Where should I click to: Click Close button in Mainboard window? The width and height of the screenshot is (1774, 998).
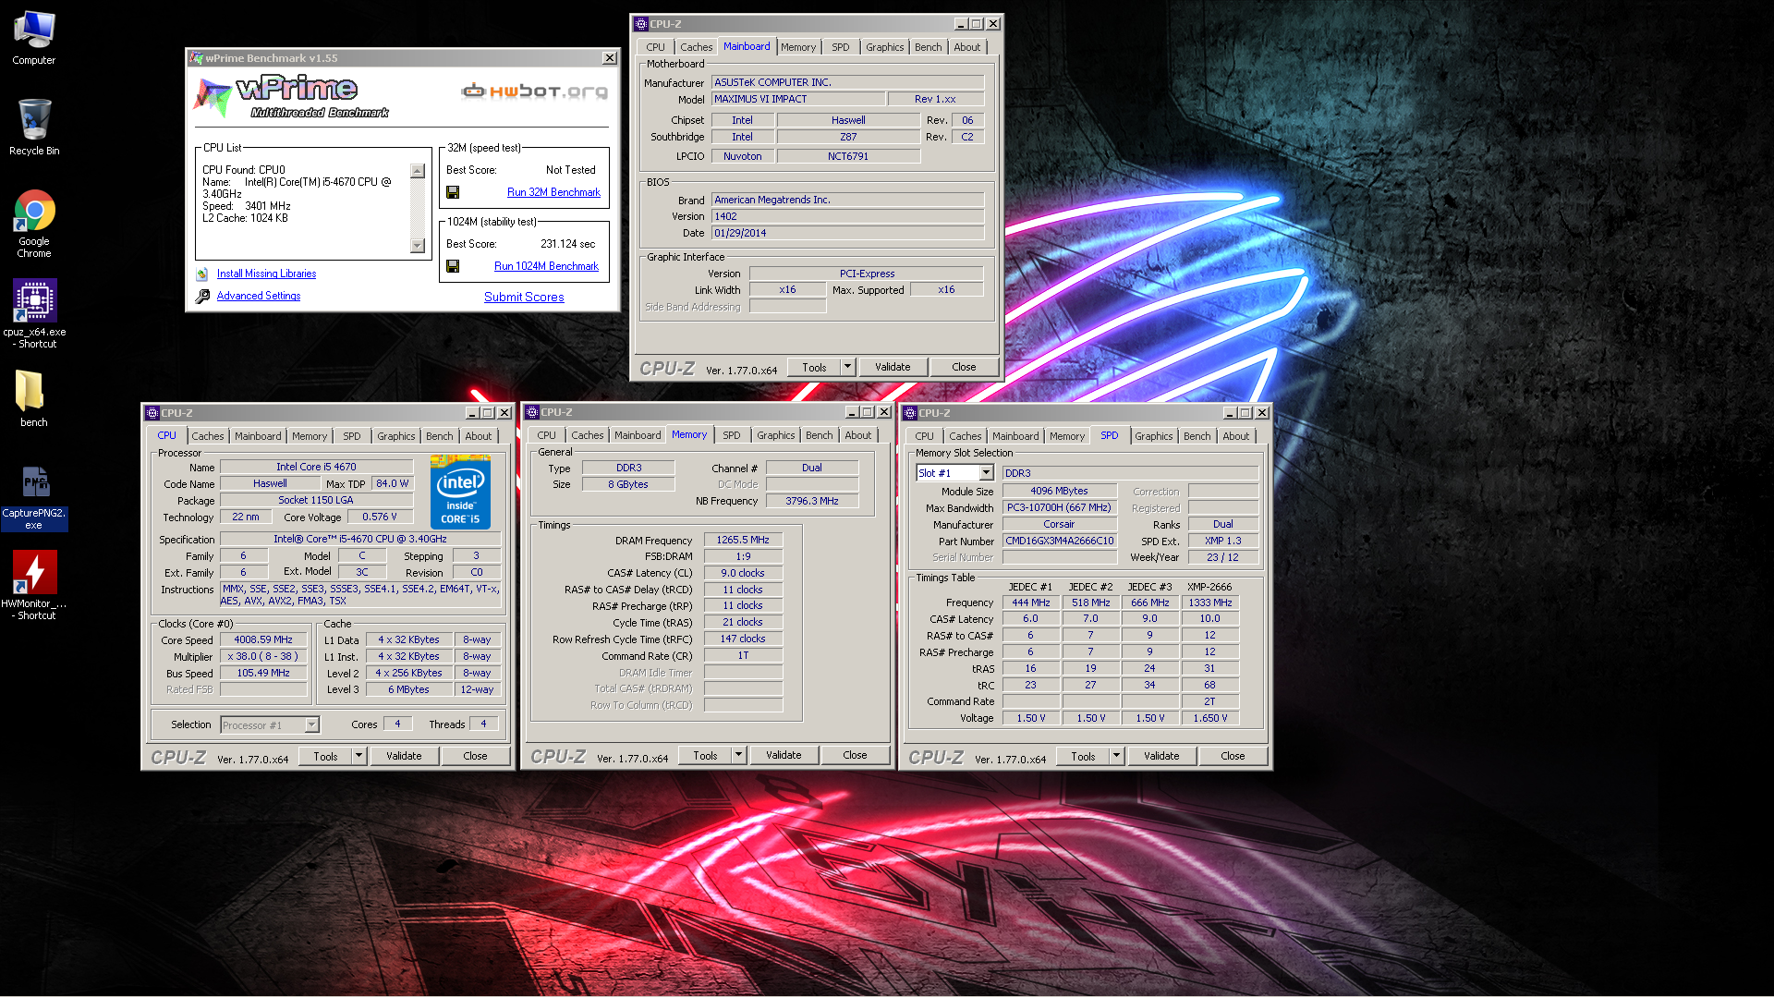point(964,367)
